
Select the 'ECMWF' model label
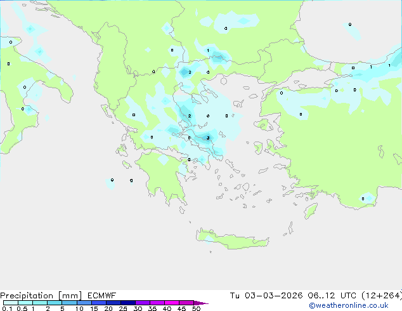[102, 296]
